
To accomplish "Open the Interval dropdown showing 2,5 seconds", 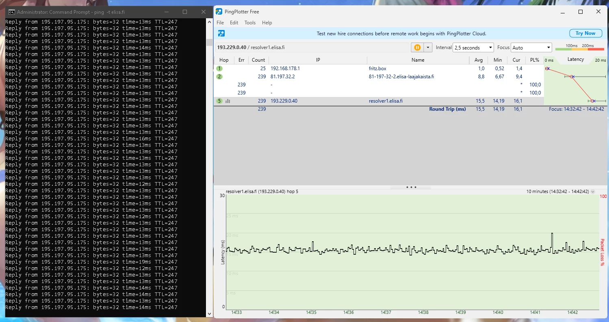I will (473, 47).
